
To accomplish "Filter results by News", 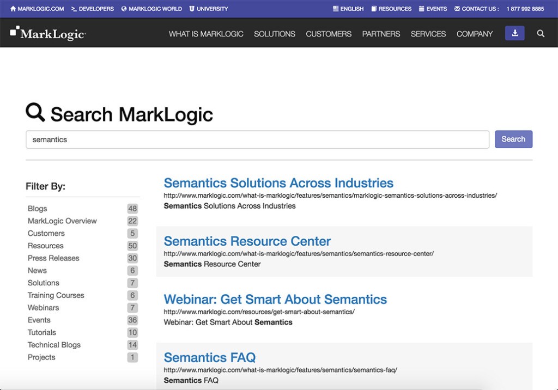I will tap(37, 270).
